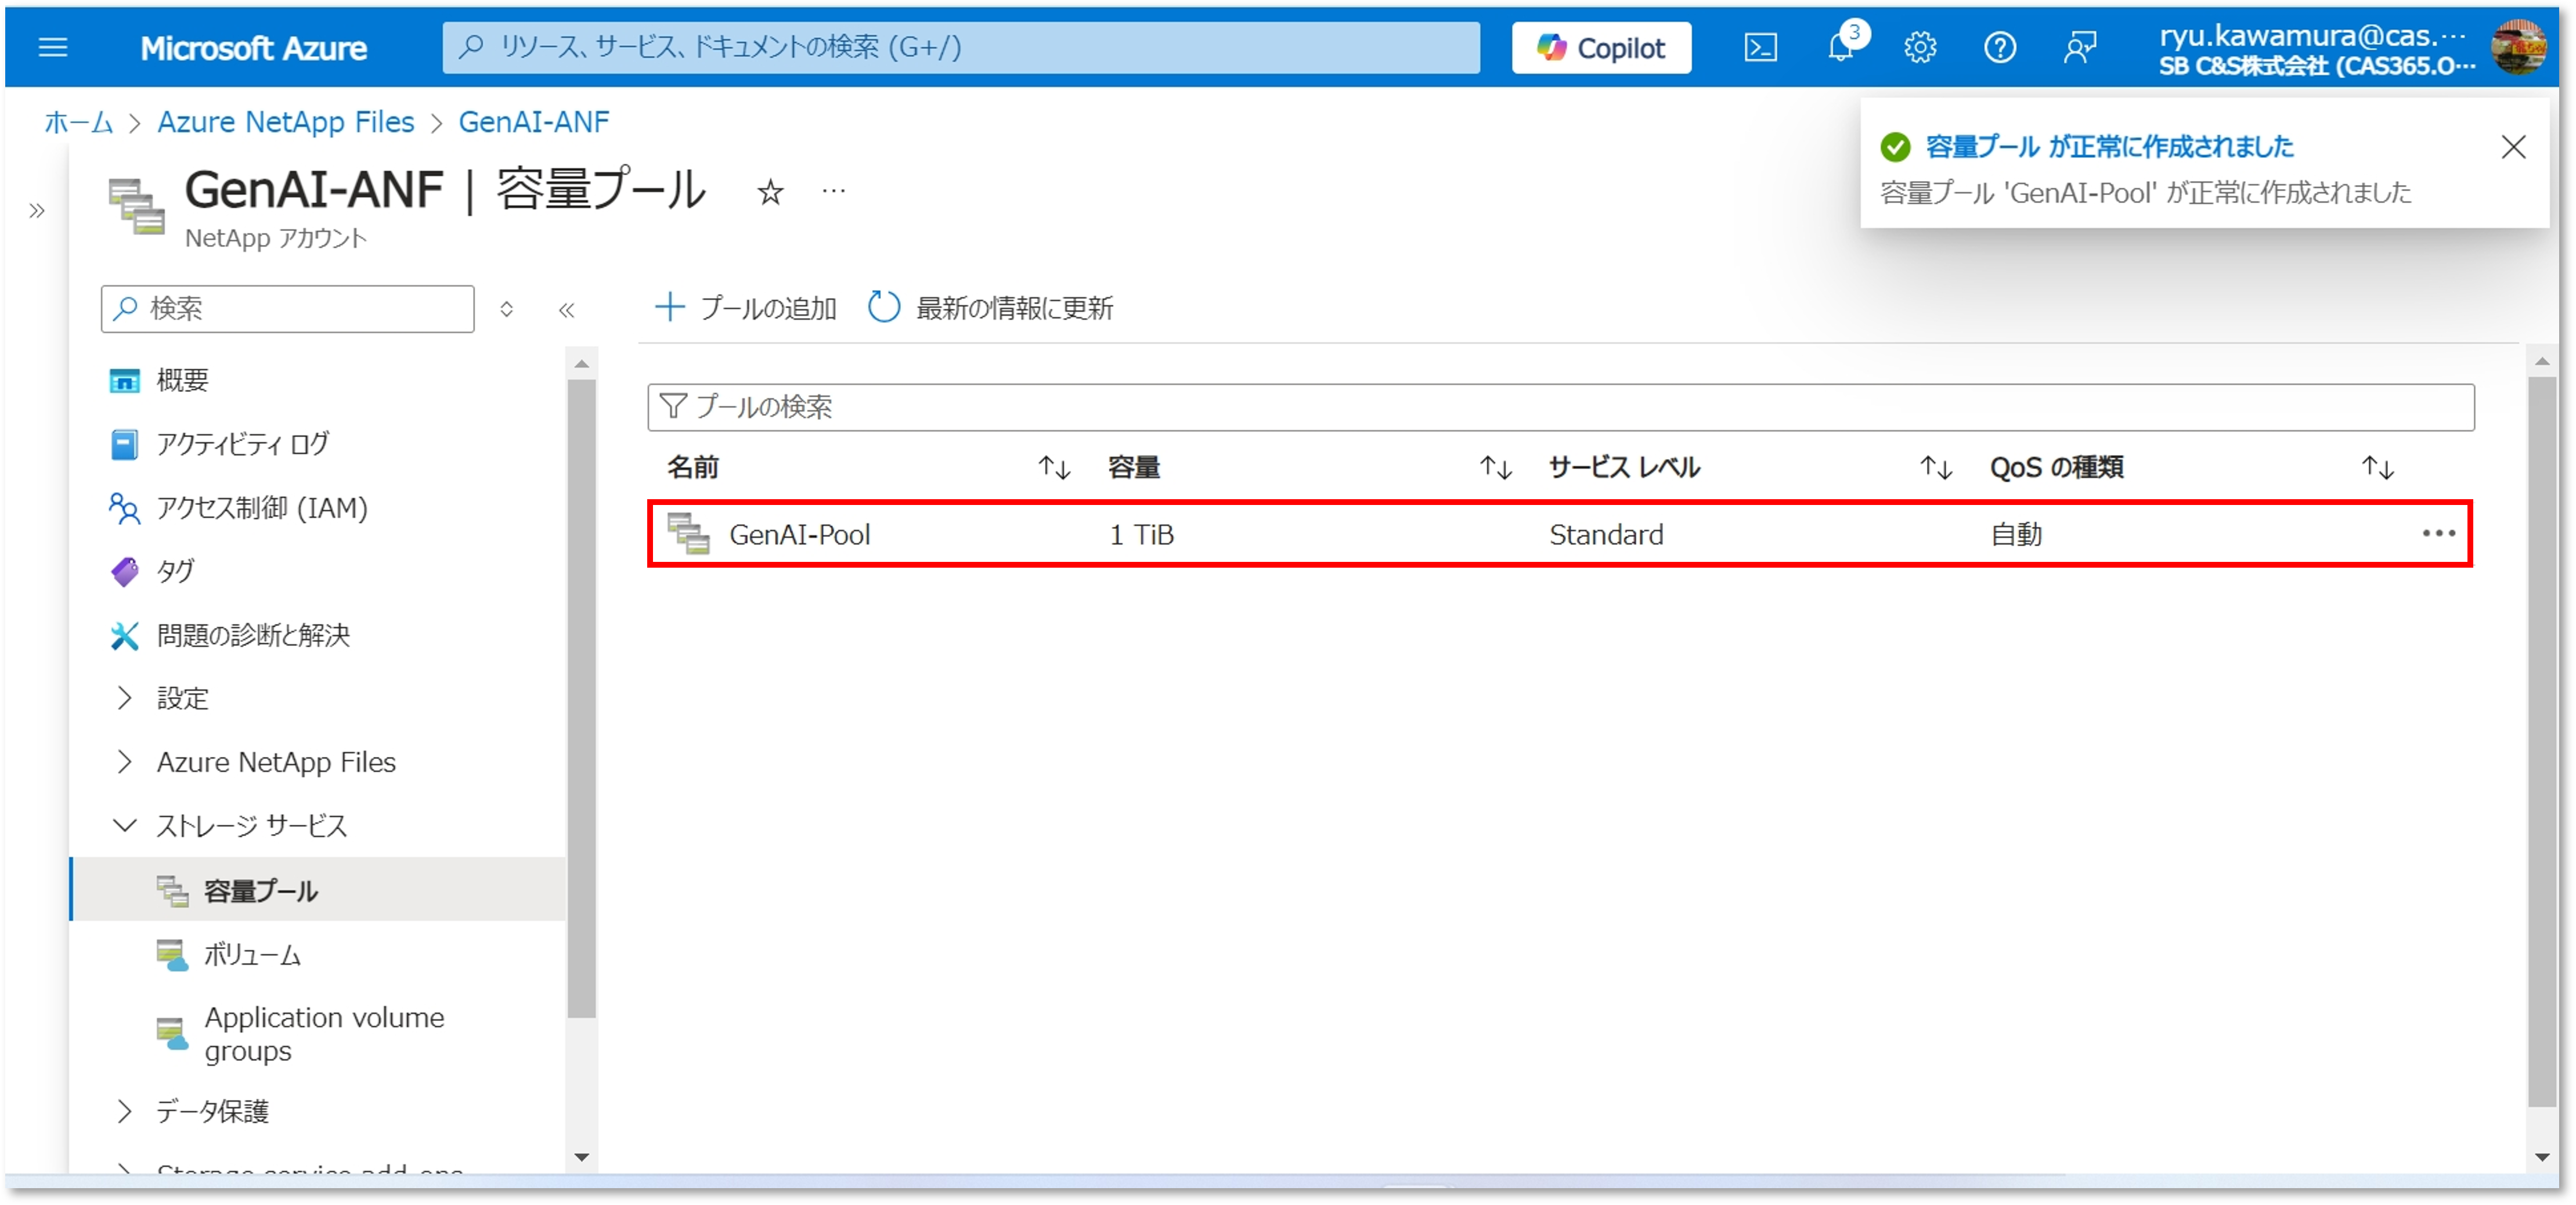Click the タグ purple tag icon
This screenshot has width=2576, height=1205.
(124, 572)
